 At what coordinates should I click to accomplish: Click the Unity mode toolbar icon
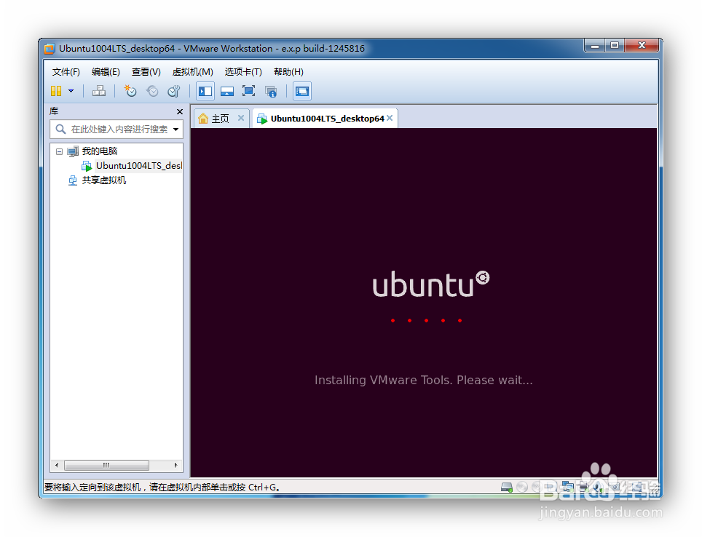coord(271,91)
